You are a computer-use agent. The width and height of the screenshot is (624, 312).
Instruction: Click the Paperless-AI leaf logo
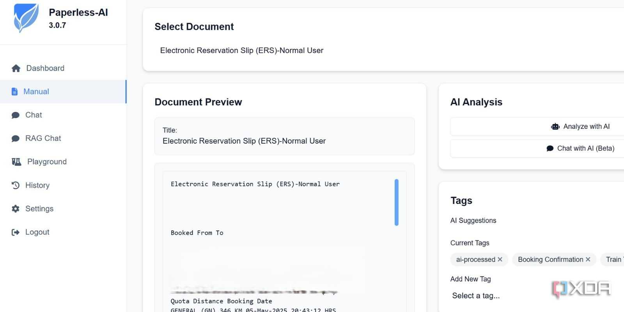pos(26,18)
